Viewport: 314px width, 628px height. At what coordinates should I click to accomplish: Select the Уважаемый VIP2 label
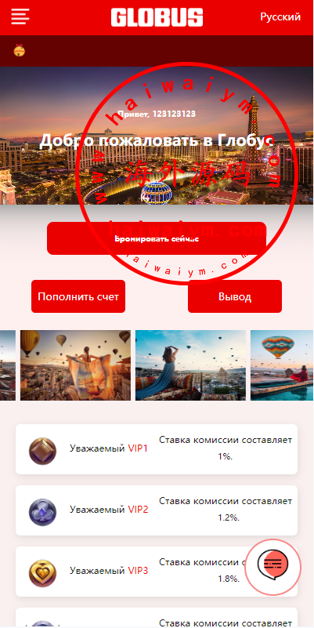click(x=109, y=510)
